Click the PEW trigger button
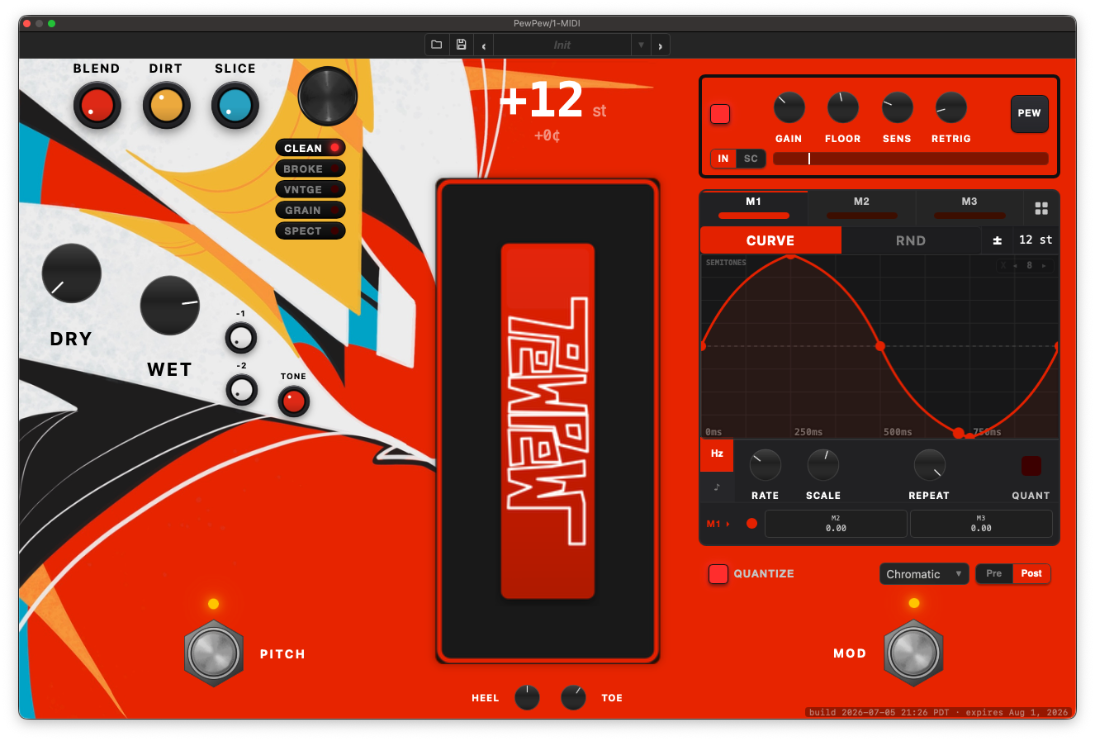 click(1030, 114)
